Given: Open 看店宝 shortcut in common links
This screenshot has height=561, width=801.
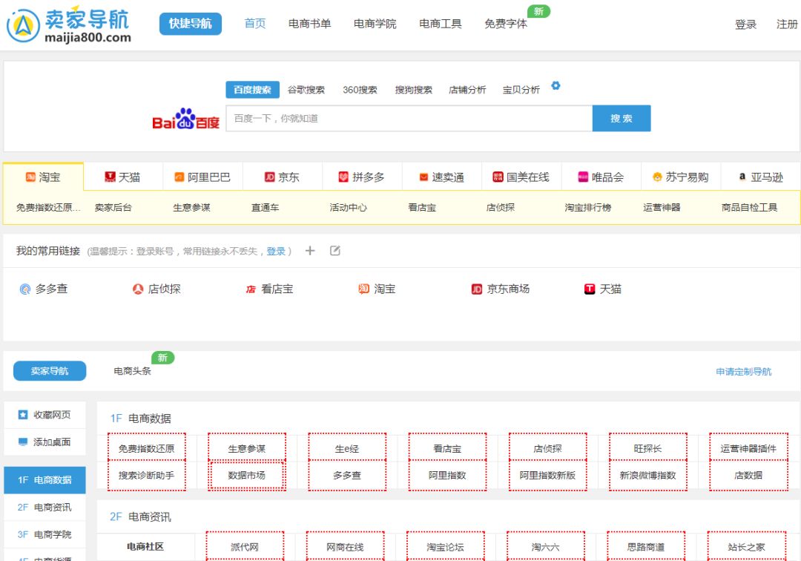Looking at the screenshot, I should coord(269,289).
